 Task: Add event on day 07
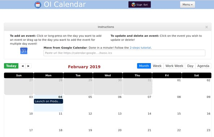pyautogui.click(x=137, y=103)
